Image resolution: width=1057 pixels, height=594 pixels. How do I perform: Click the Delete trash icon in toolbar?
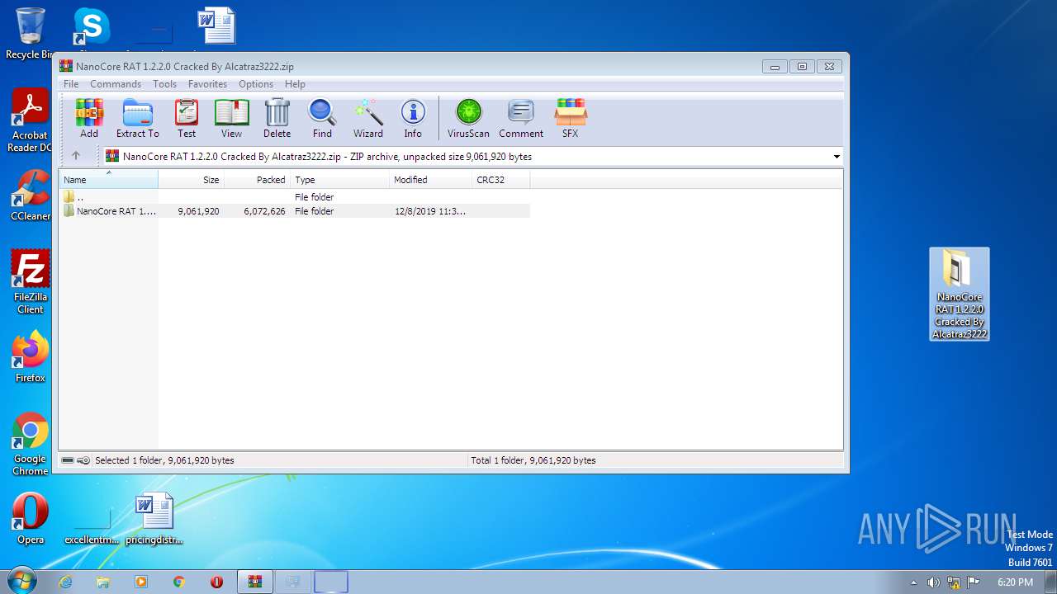pos(277,119)
